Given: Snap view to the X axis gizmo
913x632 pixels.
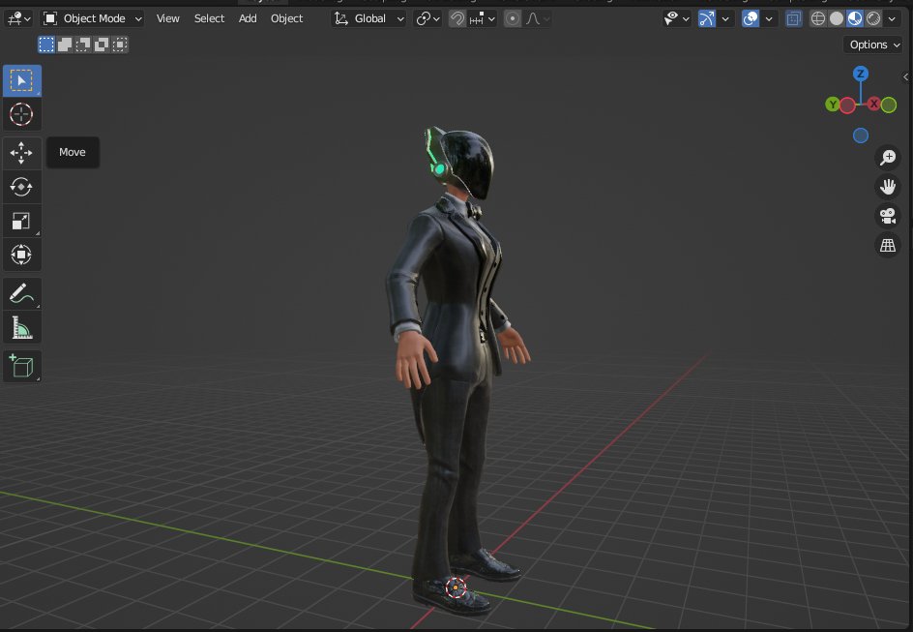Looking at the screenshot, I should pos(873,105).
